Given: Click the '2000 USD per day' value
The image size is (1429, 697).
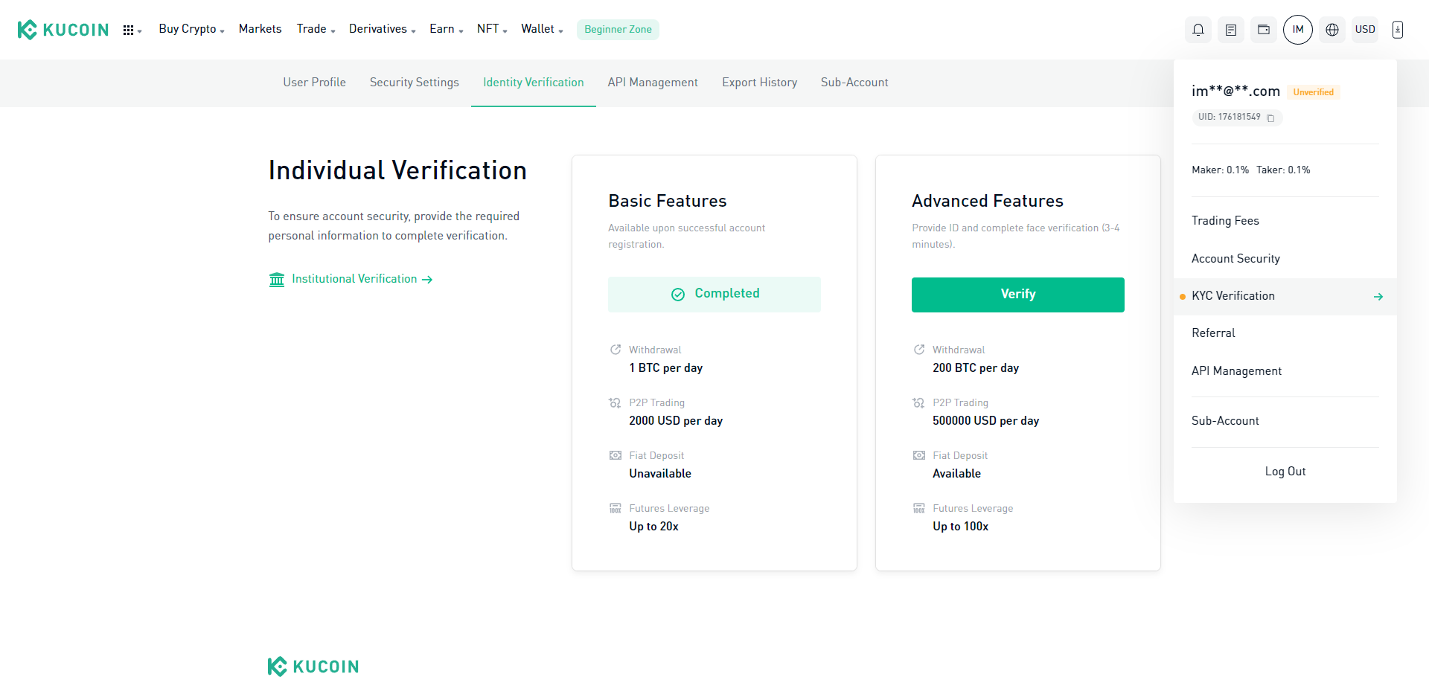Looking at the screenshot, I should coord(676,421).
